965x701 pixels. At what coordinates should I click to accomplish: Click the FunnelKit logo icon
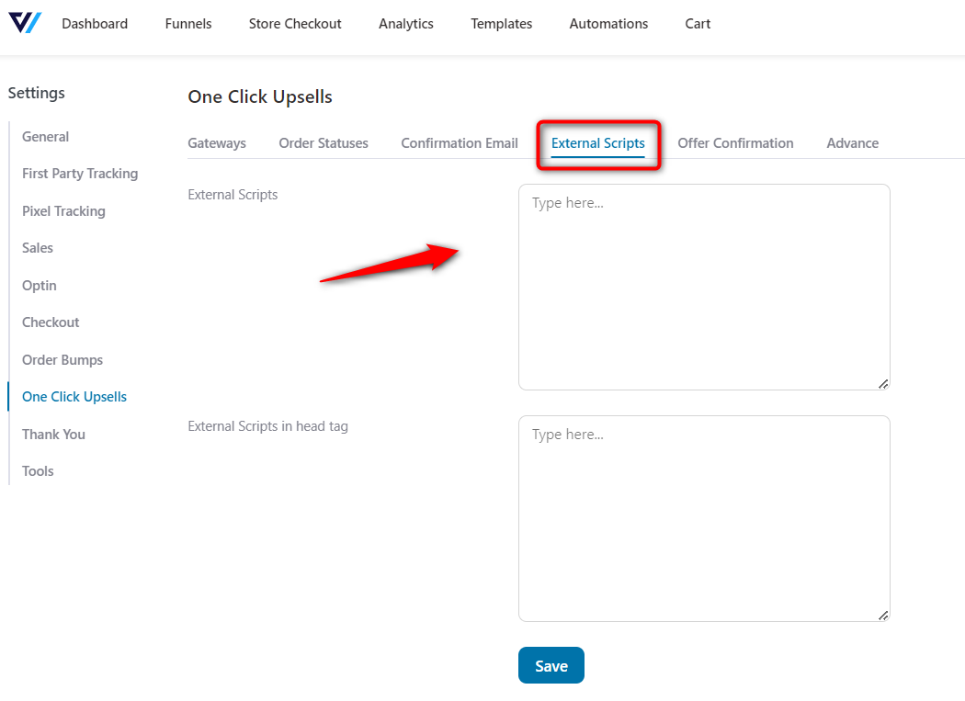click(25, 23)
